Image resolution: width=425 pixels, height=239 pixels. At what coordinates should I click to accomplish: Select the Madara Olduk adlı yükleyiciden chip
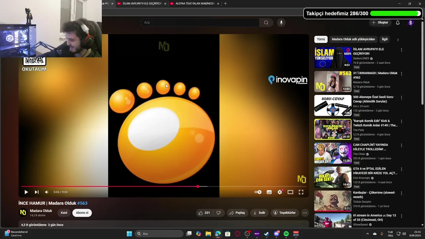coord(353,39)
